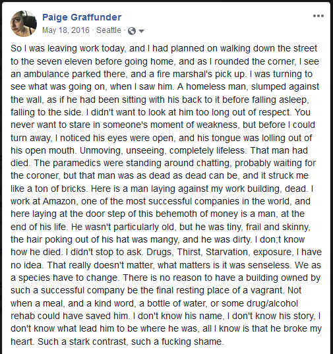This screenshot has width=333, height=354.
Task: Click the phrase 'waiting for the coroner'
Action: [163, 169]
